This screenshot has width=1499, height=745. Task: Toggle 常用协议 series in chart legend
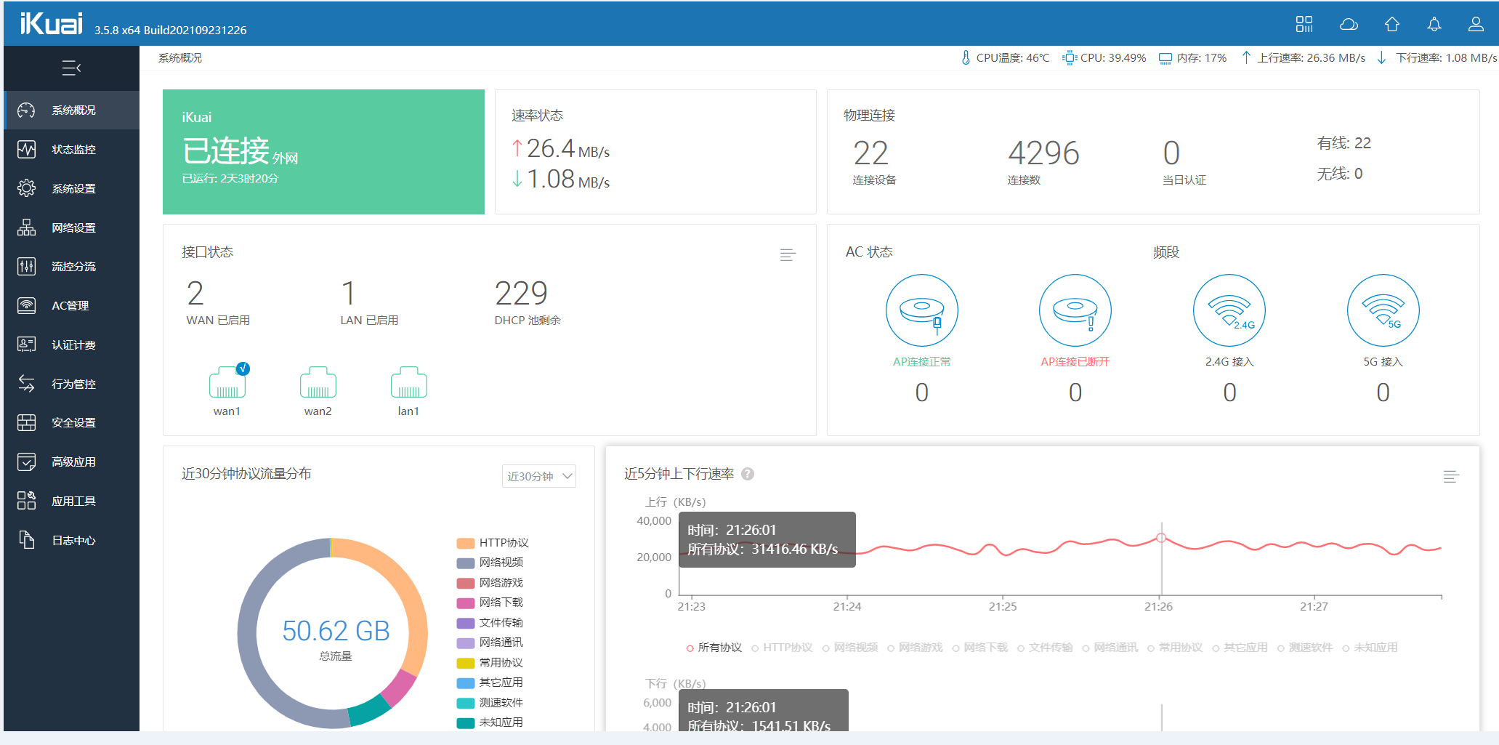pyautogui.click(x=1175, y=648)
